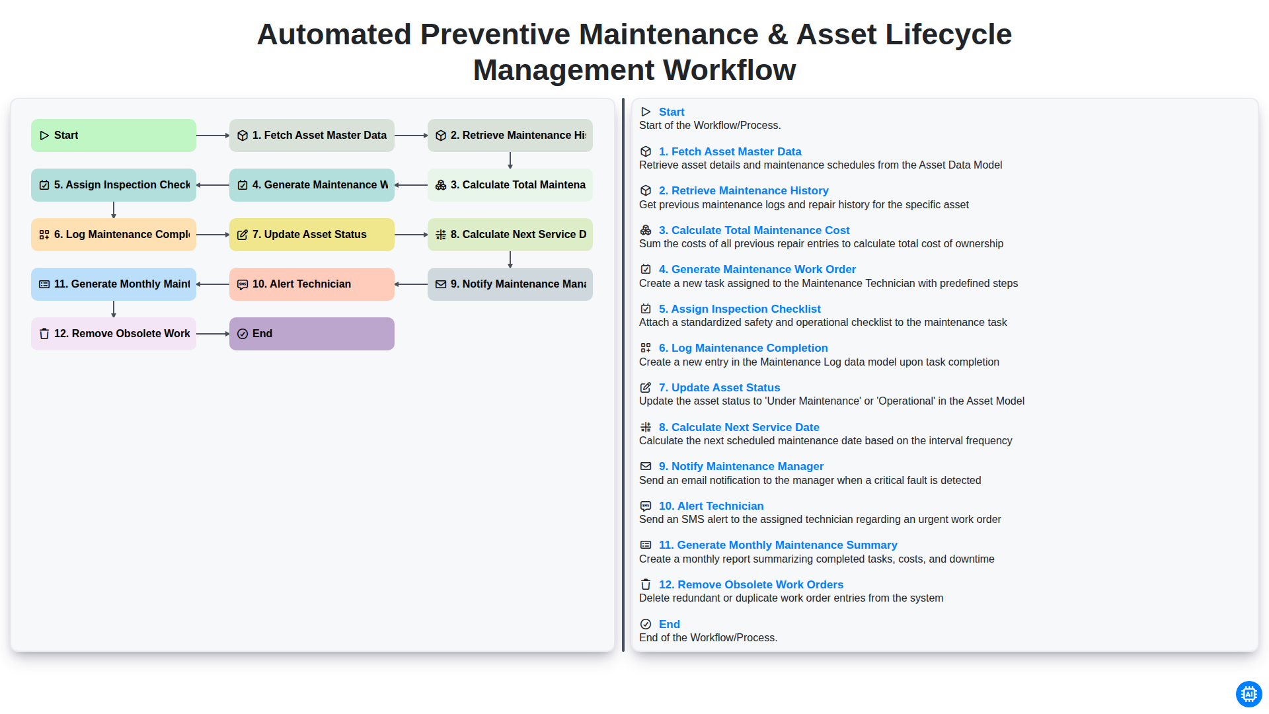Click the cube icon in Fetch Asset Master Data node
This screenshot has width=1269, height=714.
pos(243,136)
